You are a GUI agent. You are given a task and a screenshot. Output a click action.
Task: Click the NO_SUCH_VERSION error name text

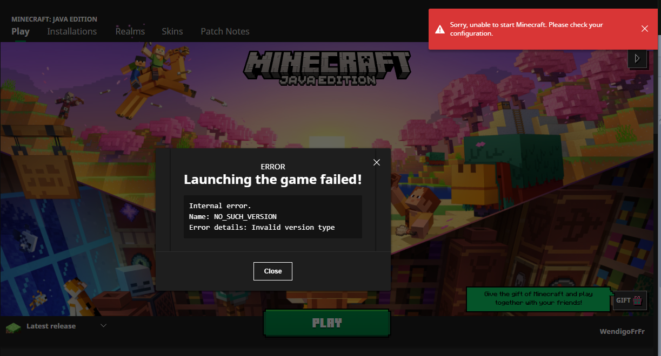245,216
